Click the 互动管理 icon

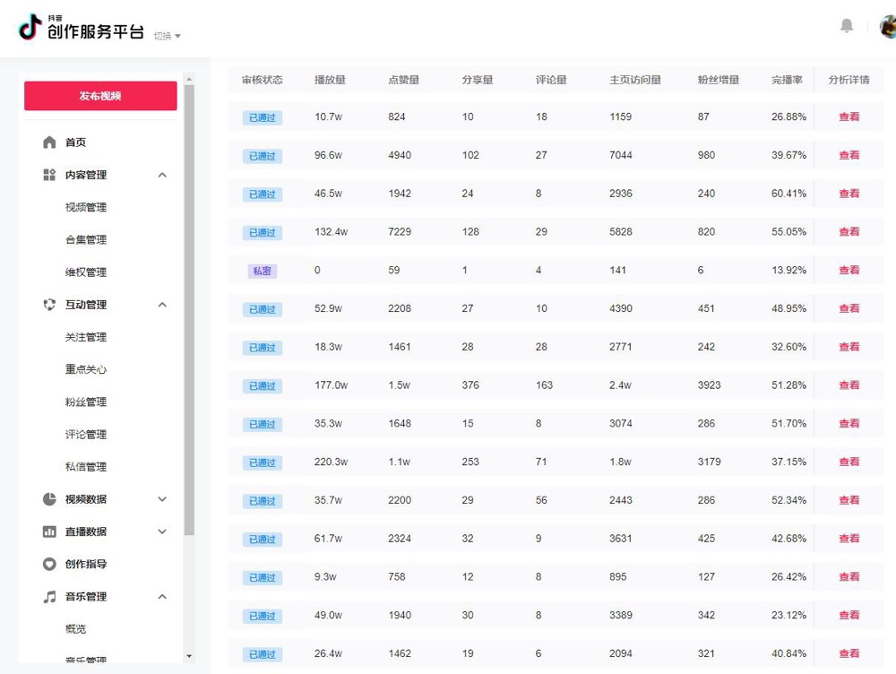point(49,304)
